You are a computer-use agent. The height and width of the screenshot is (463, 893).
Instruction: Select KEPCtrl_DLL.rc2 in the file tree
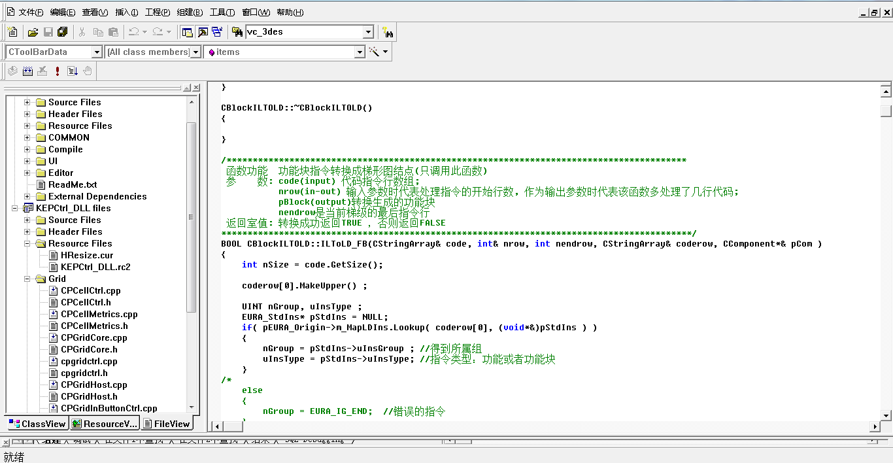coord(95,267)
